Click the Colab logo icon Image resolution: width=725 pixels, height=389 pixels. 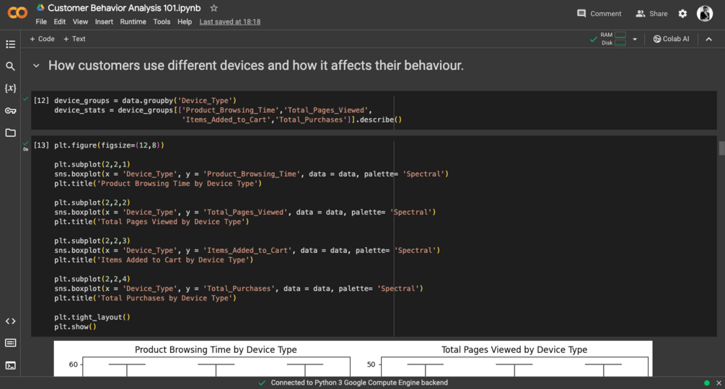pos(17,13)
